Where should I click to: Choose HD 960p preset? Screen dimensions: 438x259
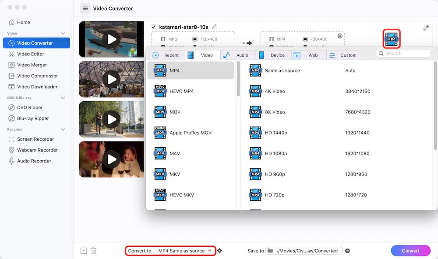coord(336,174)
